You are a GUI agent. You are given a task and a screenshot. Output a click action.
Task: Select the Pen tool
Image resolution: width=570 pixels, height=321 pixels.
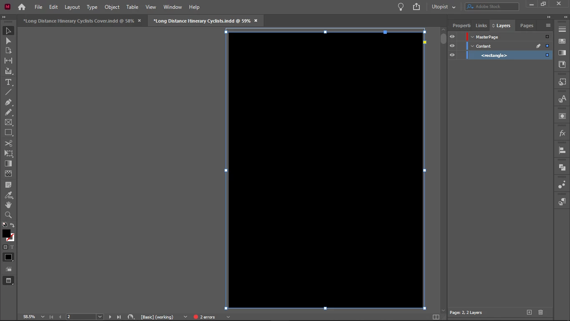tap(8, 102)
